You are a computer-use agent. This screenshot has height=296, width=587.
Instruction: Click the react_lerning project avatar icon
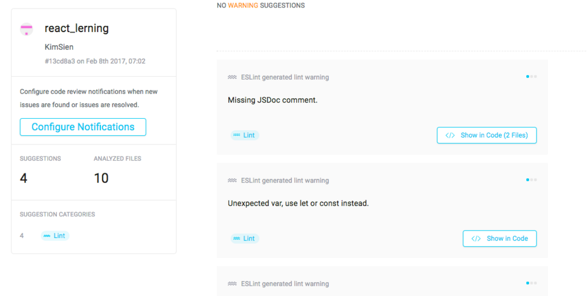[x=26, y=29]
